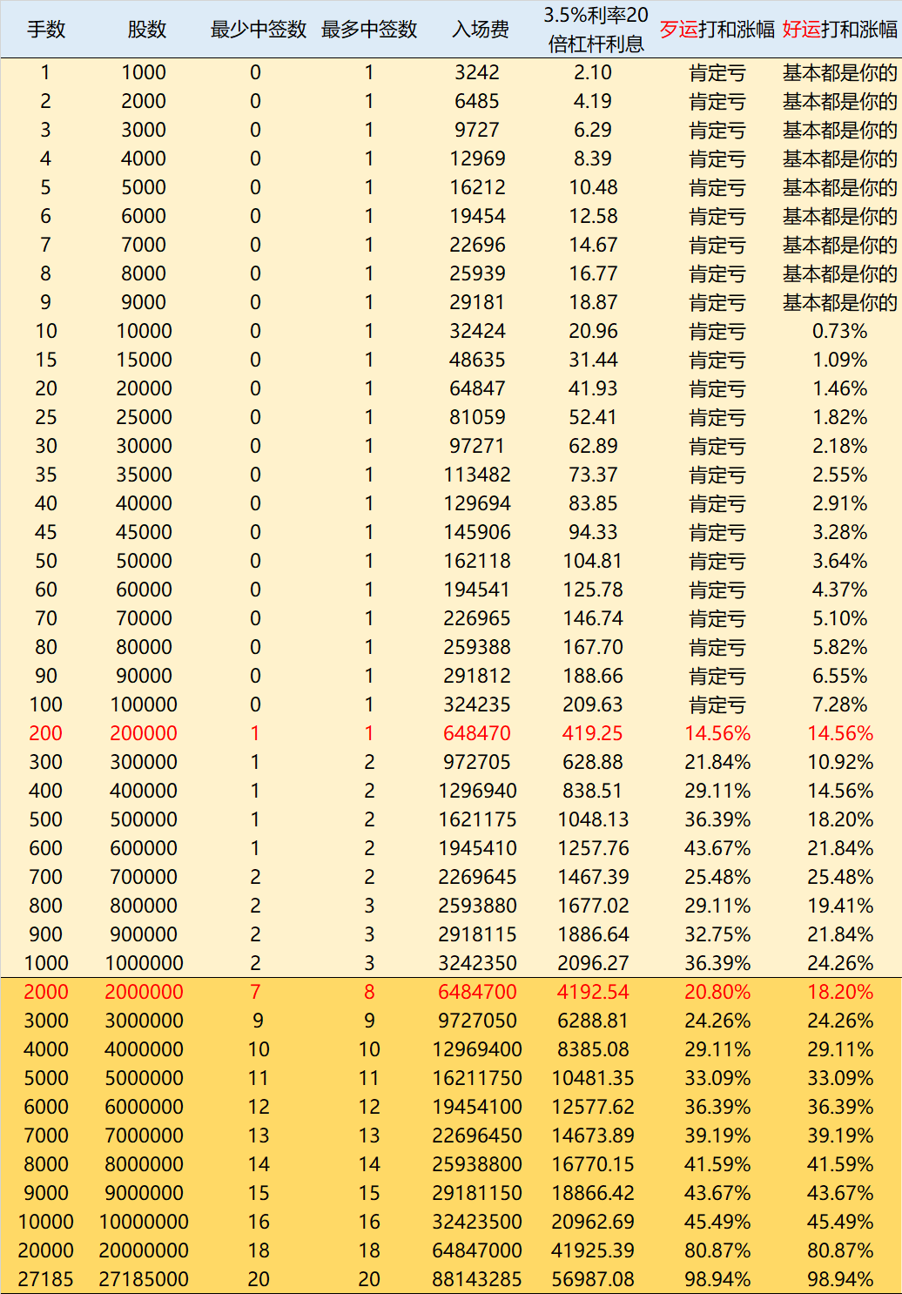Select the shares cell 20000000
This screenshot has height=1294, width=902.
click(144, 1250)
